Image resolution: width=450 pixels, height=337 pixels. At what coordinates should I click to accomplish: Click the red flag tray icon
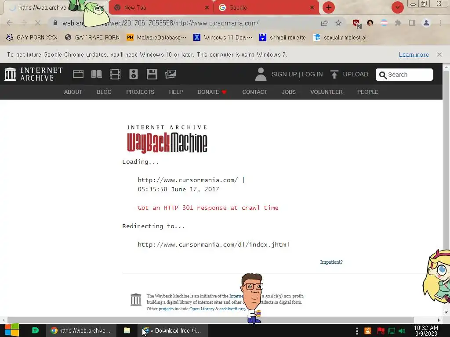click(x=381, y=331)
